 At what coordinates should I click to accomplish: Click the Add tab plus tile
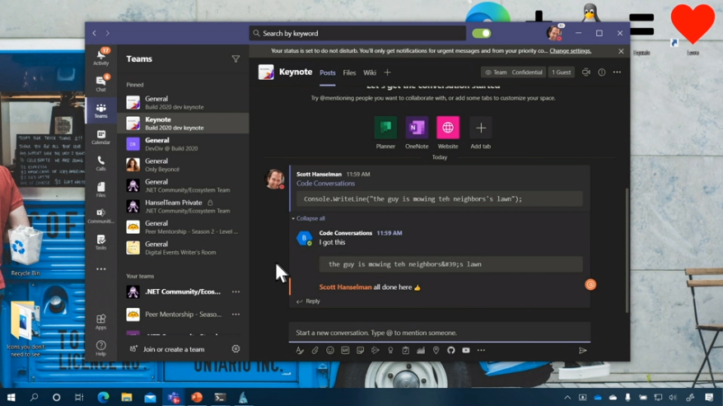[480, 133]
